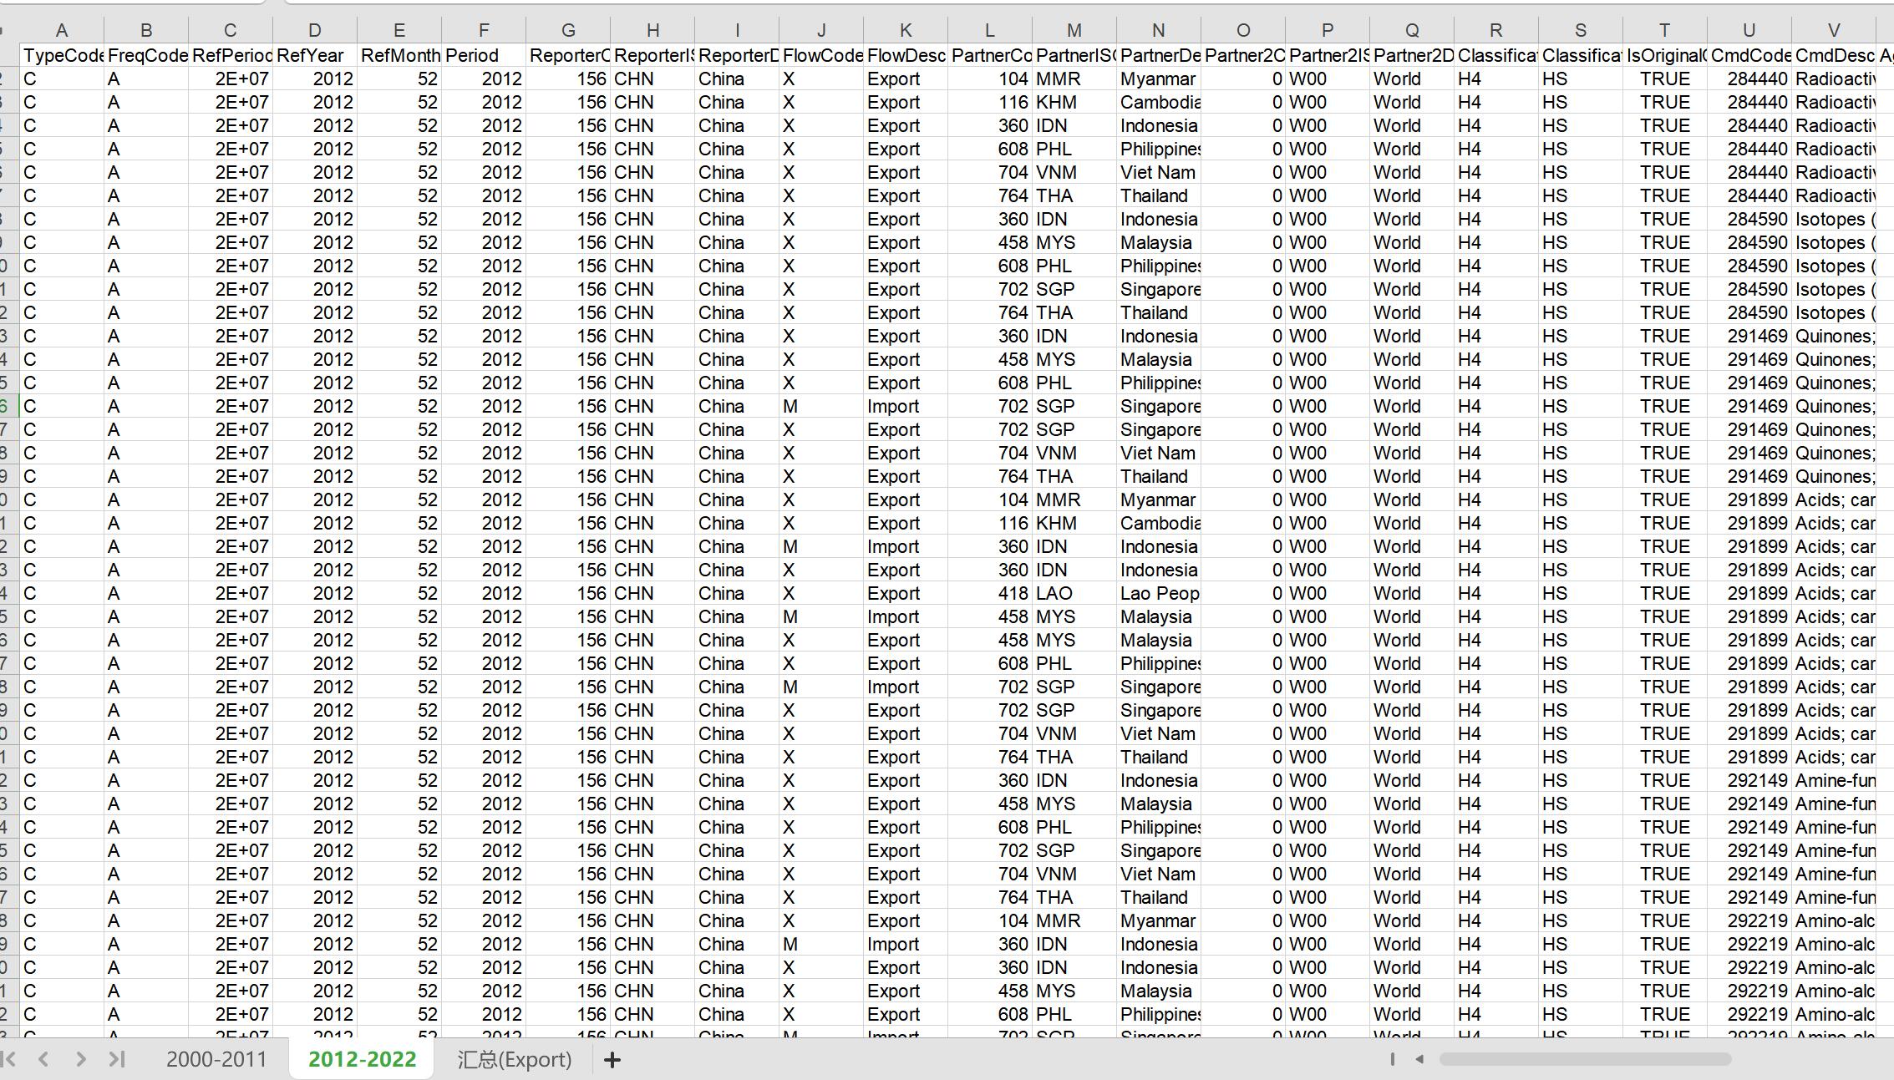Screen dimensions: 1894x1080
Task: Click the sheet tab bar split handle
Action: coord(1392,1059)
